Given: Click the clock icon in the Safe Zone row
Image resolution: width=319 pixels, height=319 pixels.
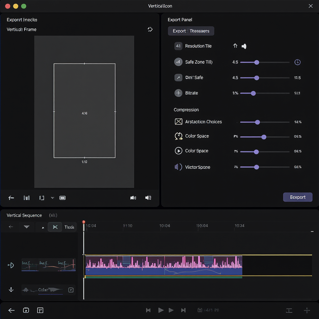Looking at the screenshot, I should click(298, 62).
